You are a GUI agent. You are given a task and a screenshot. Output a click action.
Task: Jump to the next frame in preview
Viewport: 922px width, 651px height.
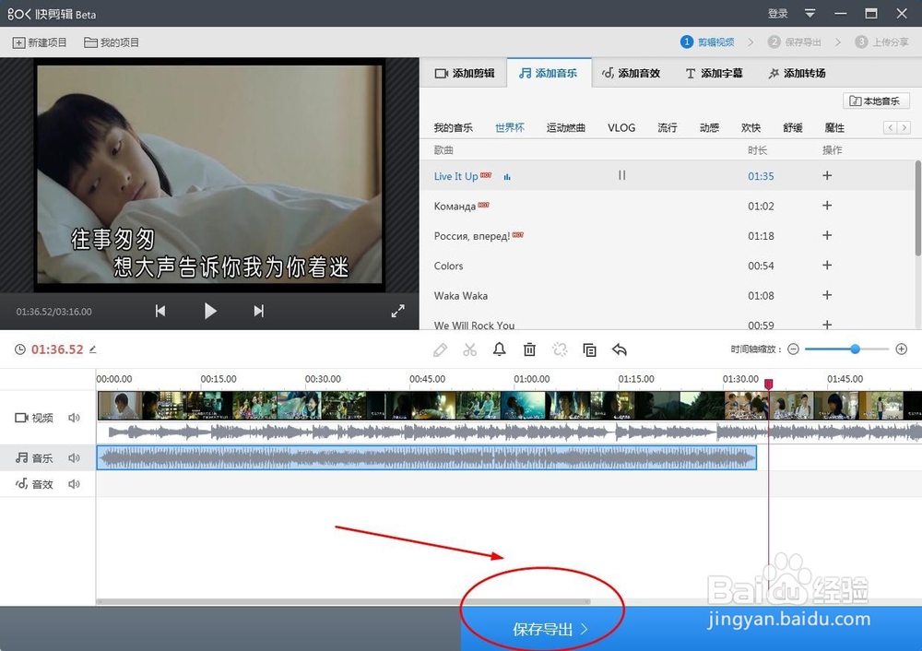(259, 311)
